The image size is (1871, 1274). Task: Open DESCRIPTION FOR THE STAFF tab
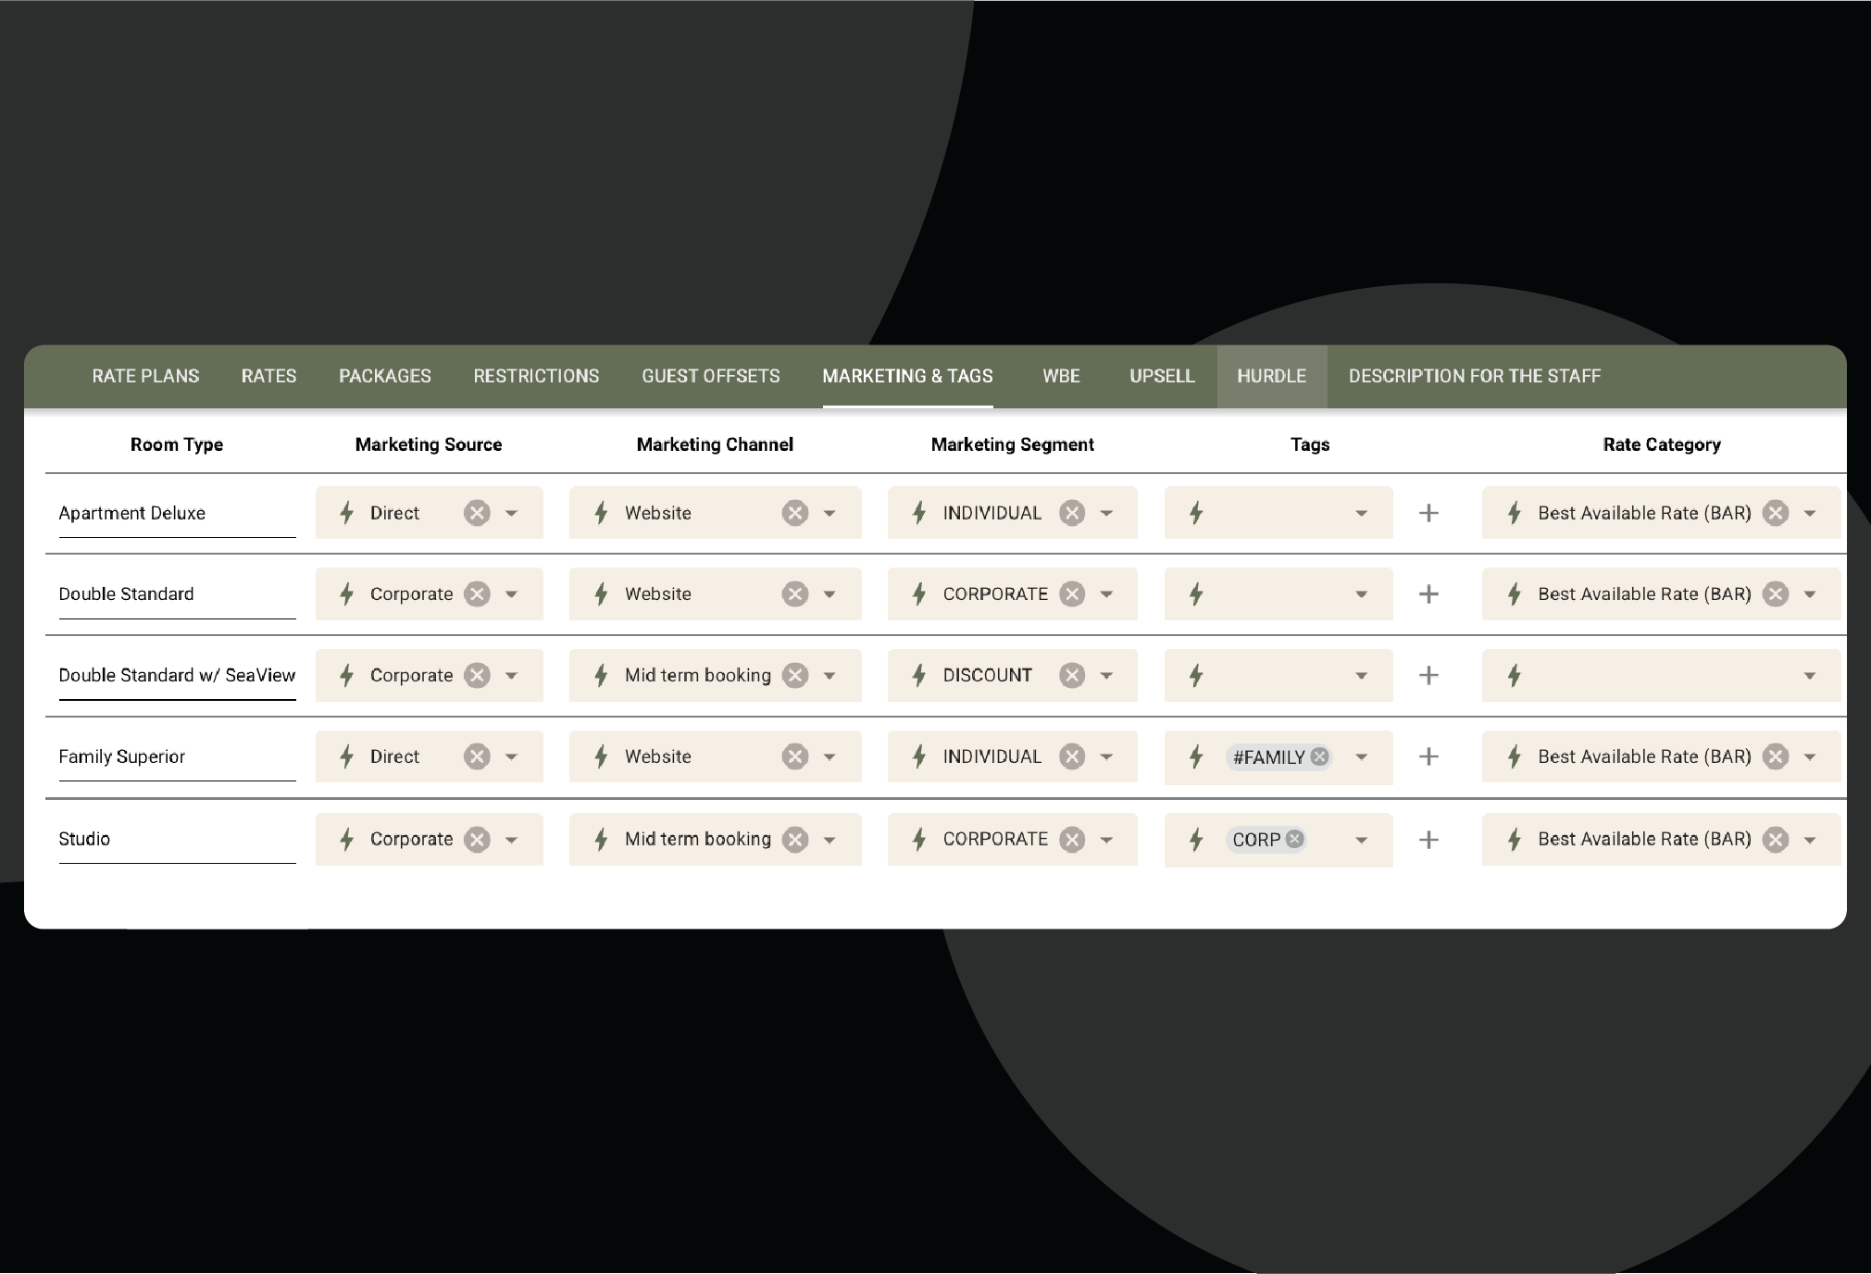1474,376
